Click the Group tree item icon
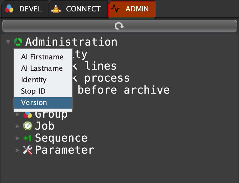 tap(28, 115)
